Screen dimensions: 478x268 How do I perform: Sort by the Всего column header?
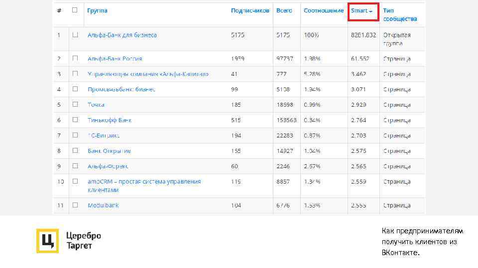284,10
